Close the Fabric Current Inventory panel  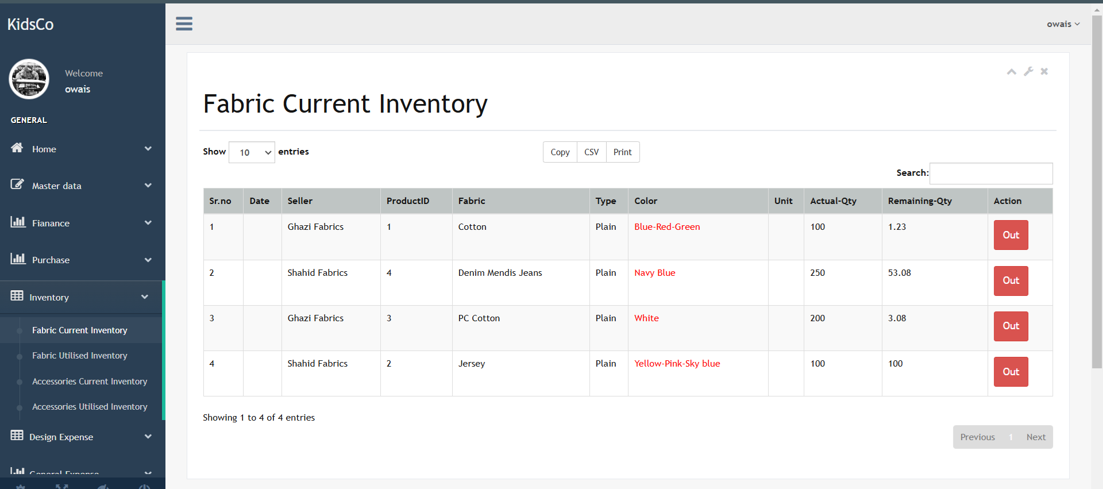pos(1044,71)
